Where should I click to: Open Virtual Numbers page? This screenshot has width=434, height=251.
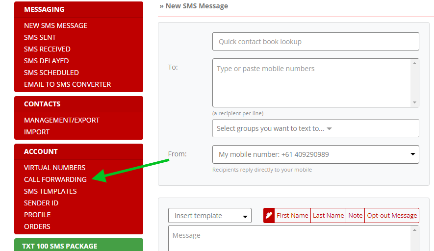pos(54,168)
